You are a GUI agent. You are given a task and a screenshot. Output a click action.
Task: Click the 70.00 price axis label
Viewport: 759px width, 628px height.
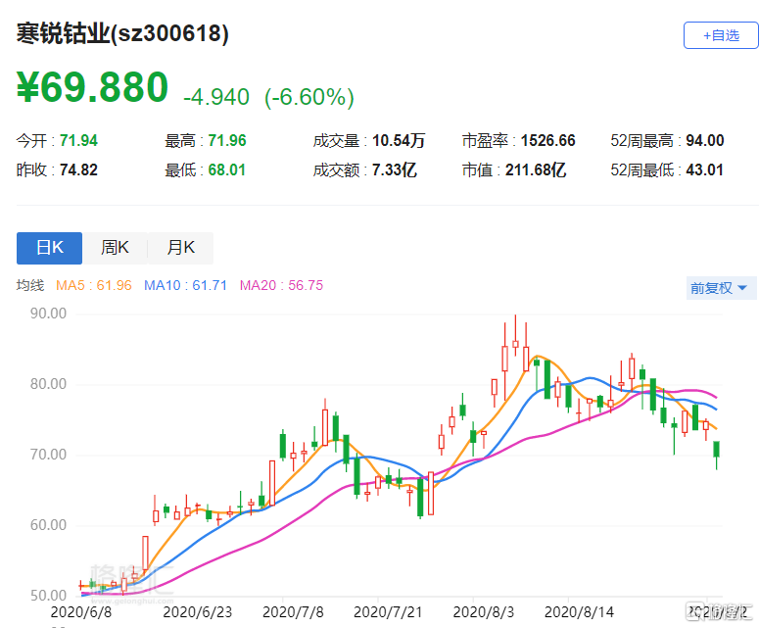coord(48,455)
